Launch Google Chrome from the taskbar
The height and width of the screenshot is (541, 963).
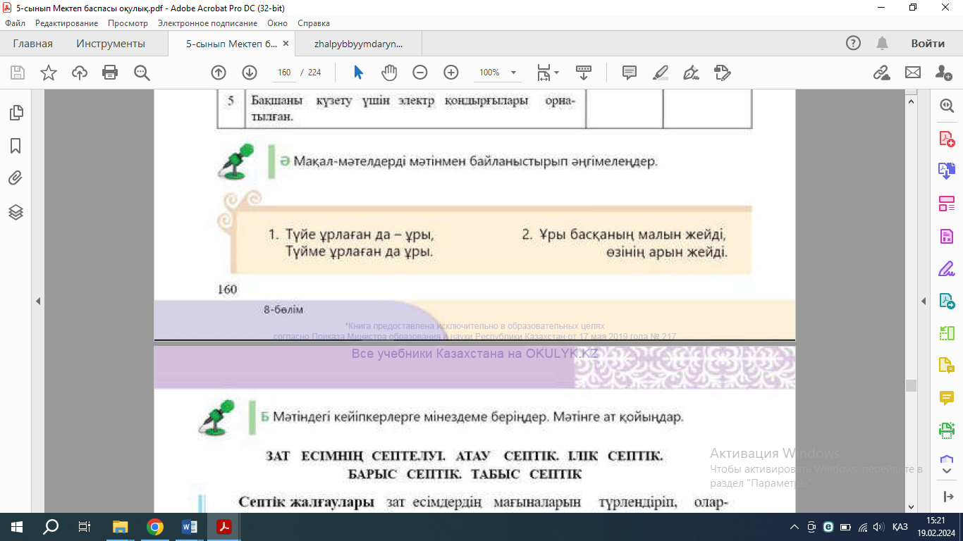[155, 527]
